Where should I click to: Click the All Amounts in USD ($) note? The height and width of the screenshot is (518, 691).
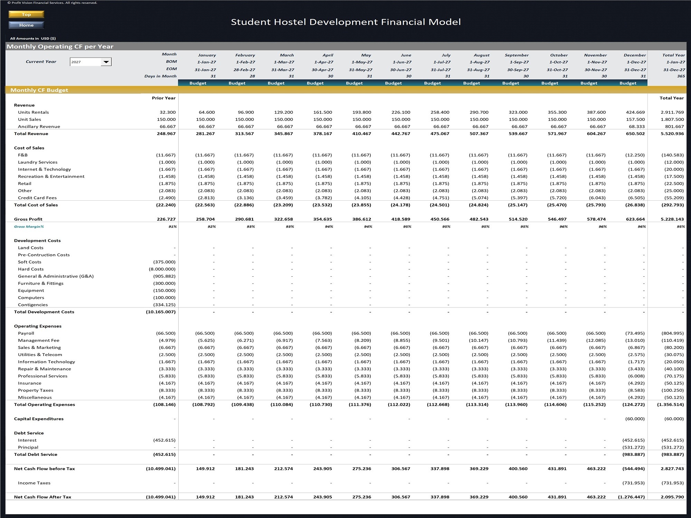coord(33,38)
